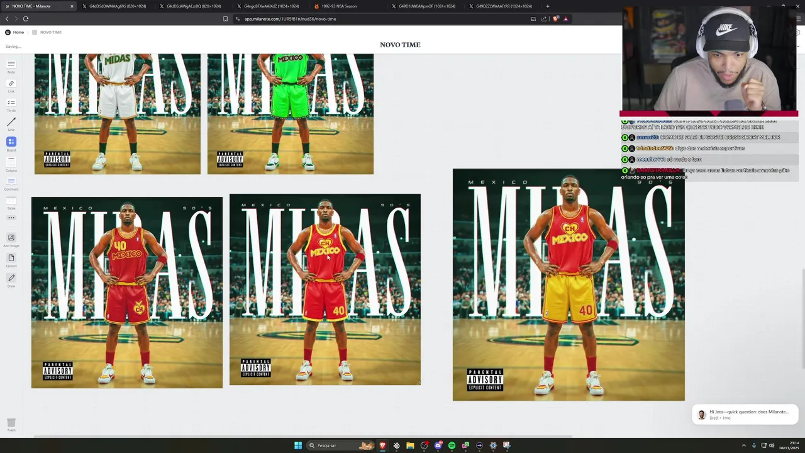
Task: Open Brave browser in taskbar
Action: tap(382, 445)
